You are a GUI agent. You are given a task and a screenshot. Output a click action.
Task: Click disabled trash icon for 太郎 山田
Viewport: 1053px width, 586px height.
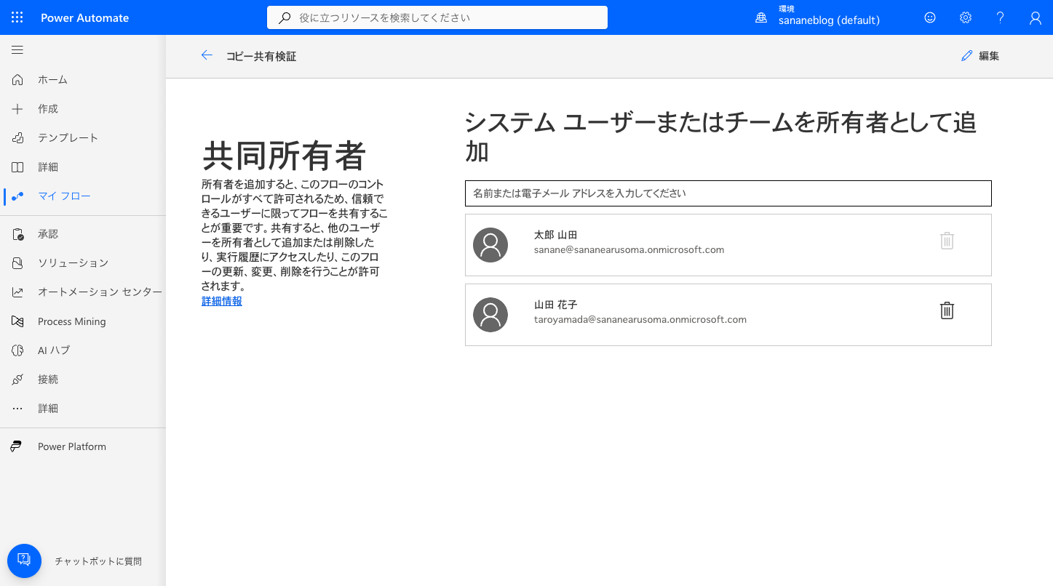tap(947, 241)
